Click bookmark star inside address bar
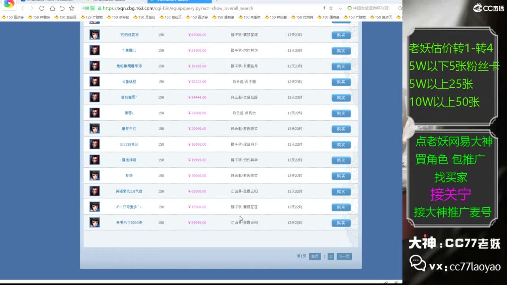This screenshot has width=507, height=285. coord(331,8)
